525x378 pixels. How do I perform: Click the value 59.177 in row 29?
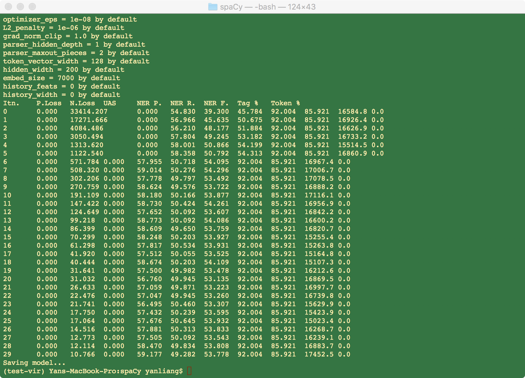pos(149,354)
